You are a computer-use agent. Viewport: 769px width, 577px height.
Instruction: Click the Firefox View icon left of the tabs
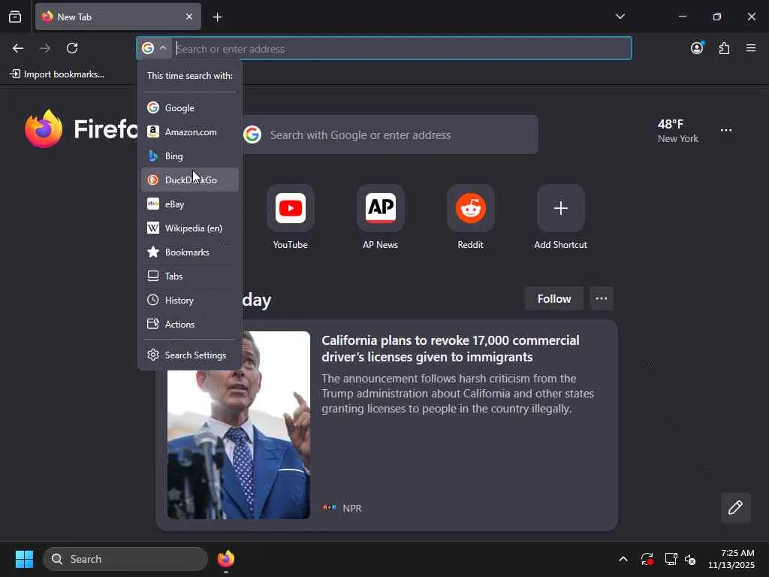pos(15,17)
